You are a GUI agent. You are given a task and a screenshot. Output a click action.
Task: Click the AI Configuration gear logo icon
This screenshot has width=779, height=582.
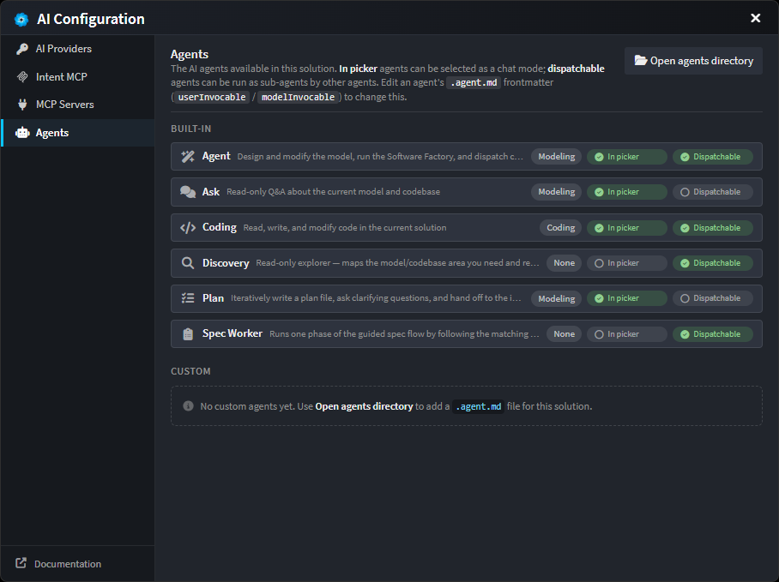[x=21, y=20]
